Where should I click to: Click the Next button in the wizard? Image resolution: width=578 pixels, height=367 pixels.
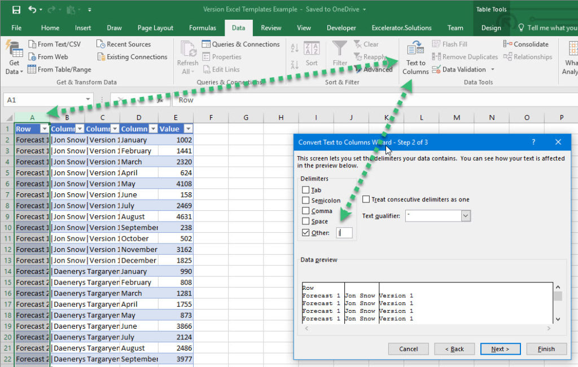click(500, 348)
